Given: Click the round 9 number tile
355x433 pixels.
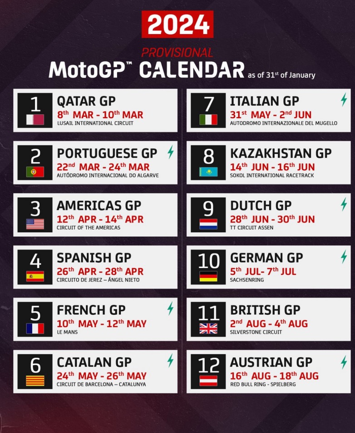Looking at the screenshot, I should pos(208,209).
